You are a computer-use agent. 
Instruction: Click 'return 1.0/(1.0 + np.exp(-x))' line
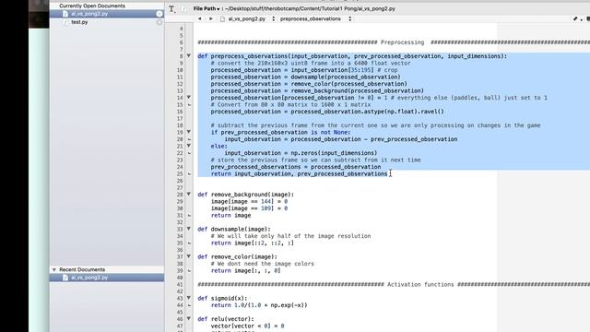coord(259,305)
